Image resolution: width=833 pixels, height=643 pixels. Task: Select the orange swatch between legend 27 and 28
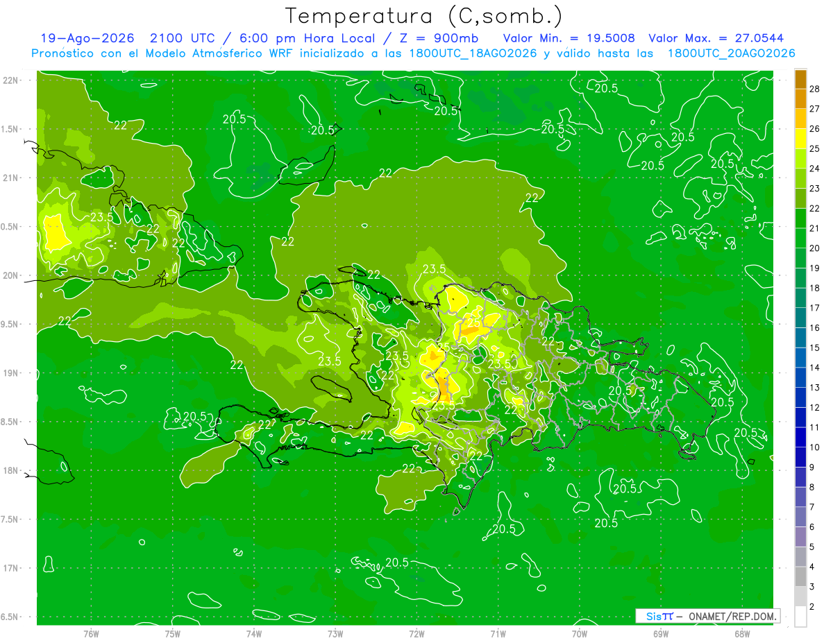800,98
